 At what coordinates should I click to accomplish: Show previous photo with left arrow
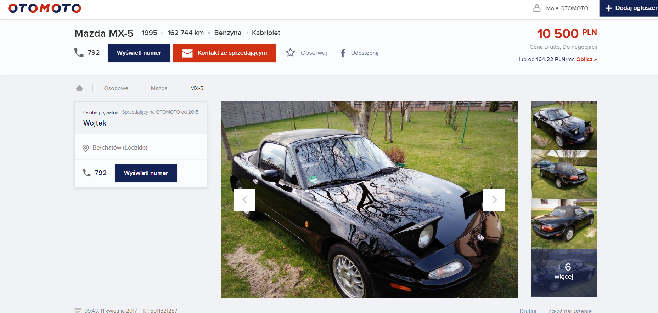tap(244, 200)
